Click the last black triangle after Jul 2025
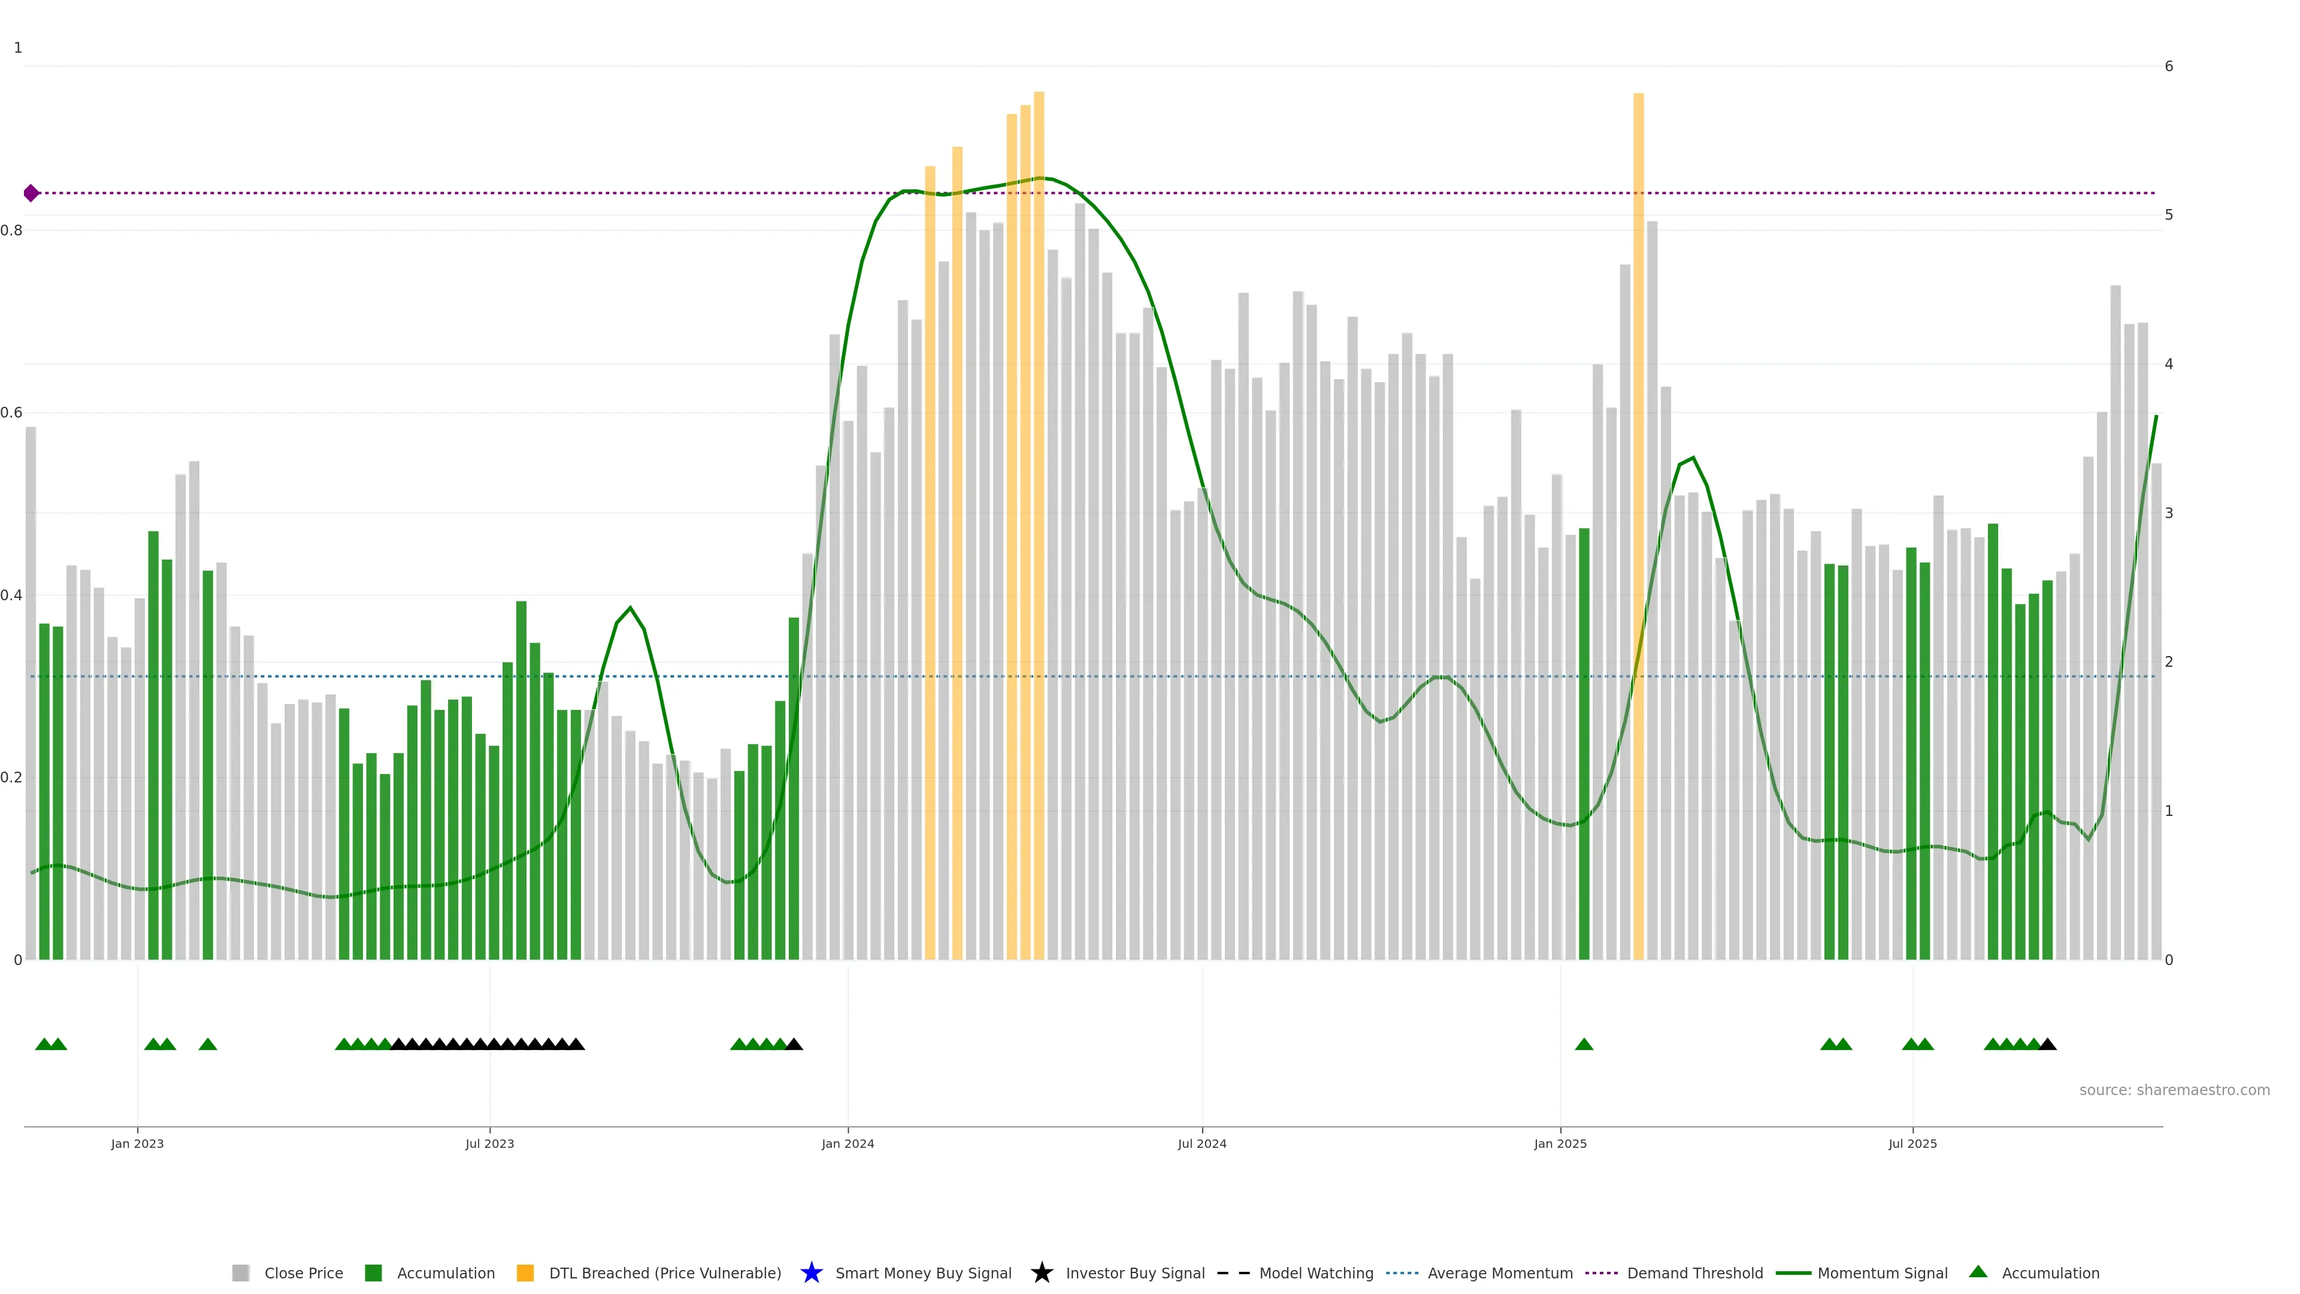Image resolution: width=2300 pixels, height=1294 pixels. [x=2048, y=1044]
